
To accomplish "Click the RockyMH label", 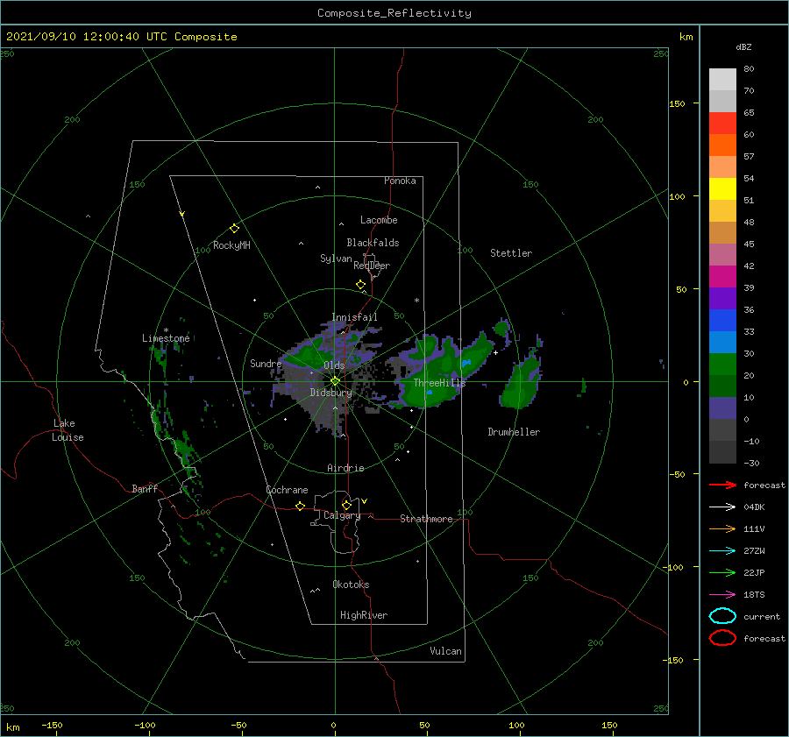I will point(231,245).
